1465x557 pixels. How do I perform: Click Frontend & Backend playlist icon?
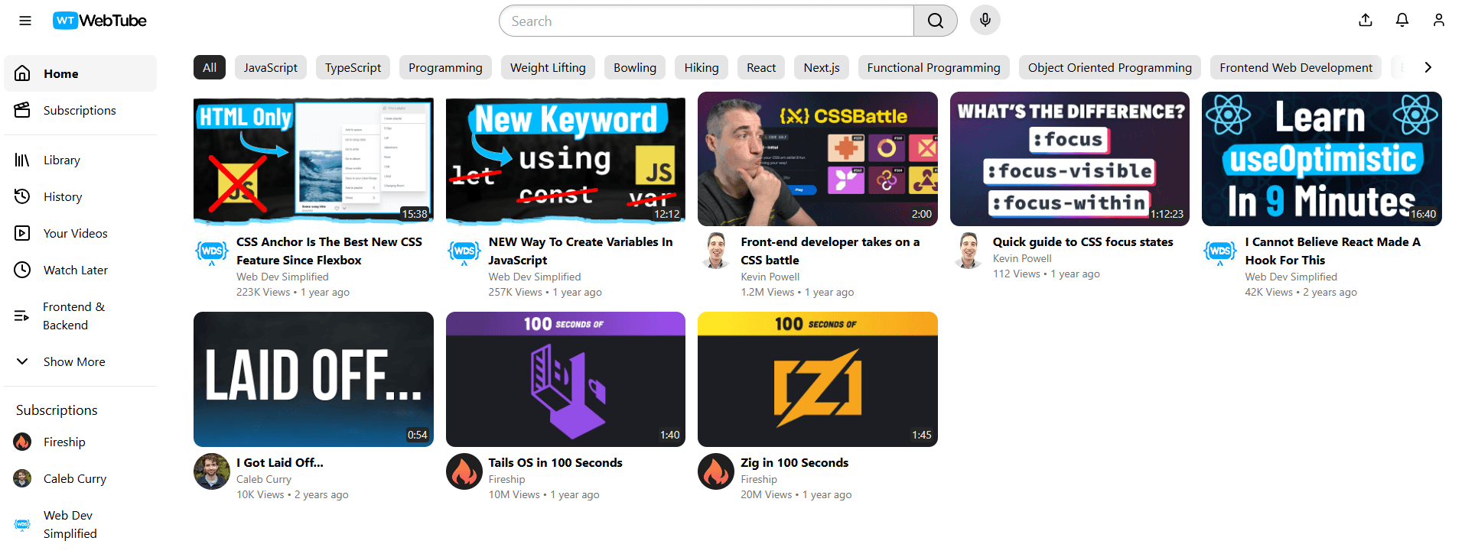(22, 316)
